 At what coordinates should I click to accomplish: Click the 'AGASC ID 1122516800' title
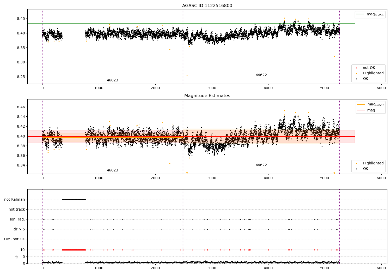(207, 6)
